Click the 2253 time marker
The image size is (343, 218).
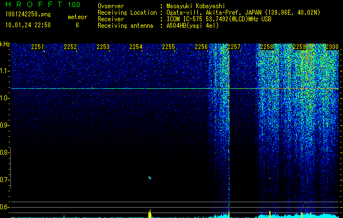pos(103,47)
